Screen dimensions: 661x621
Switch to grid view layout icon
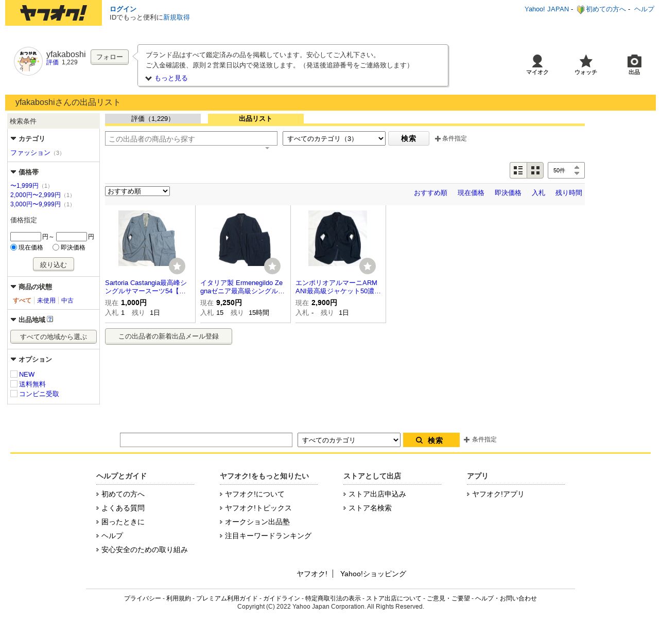coord(535,170)
